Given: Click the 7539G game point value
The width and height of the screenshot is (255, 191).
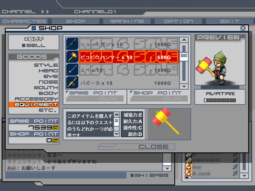Looking at the screenshot, I should point(43,127).
